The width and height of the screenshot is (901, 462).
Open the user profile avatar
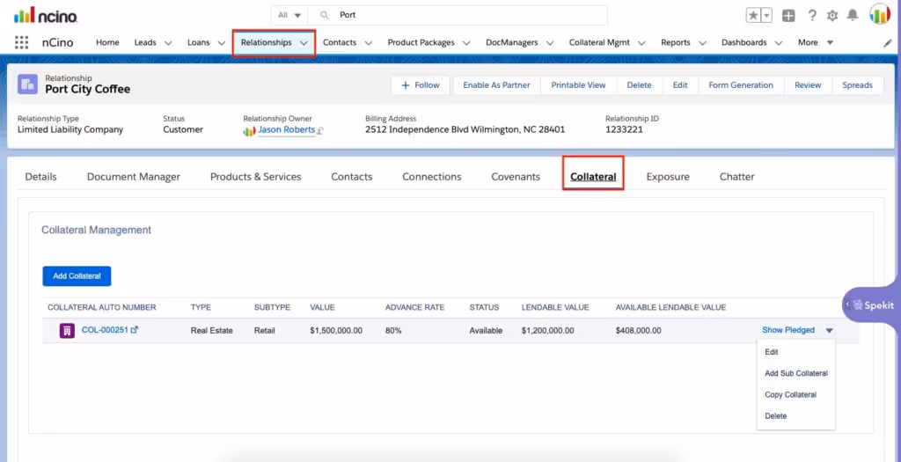click(x=880, y=14)
